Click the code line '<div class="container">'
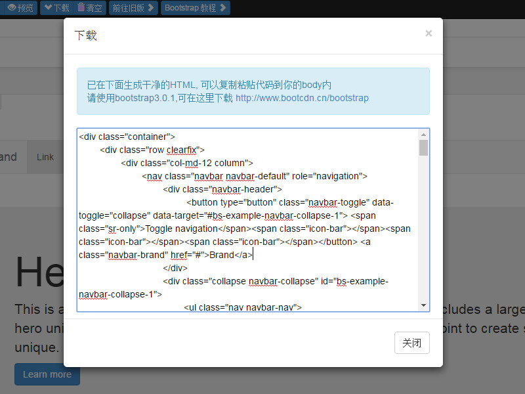 (127, 137)
